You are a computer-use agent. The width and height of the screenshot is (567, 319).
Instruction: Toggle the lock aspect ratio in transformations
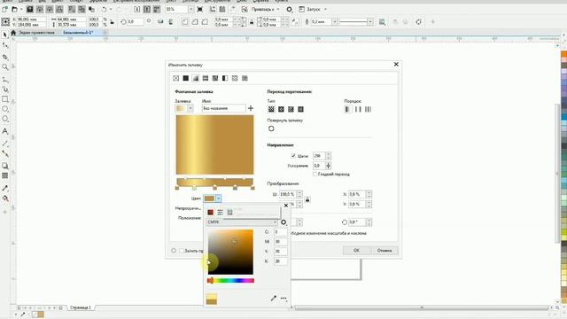307,199
